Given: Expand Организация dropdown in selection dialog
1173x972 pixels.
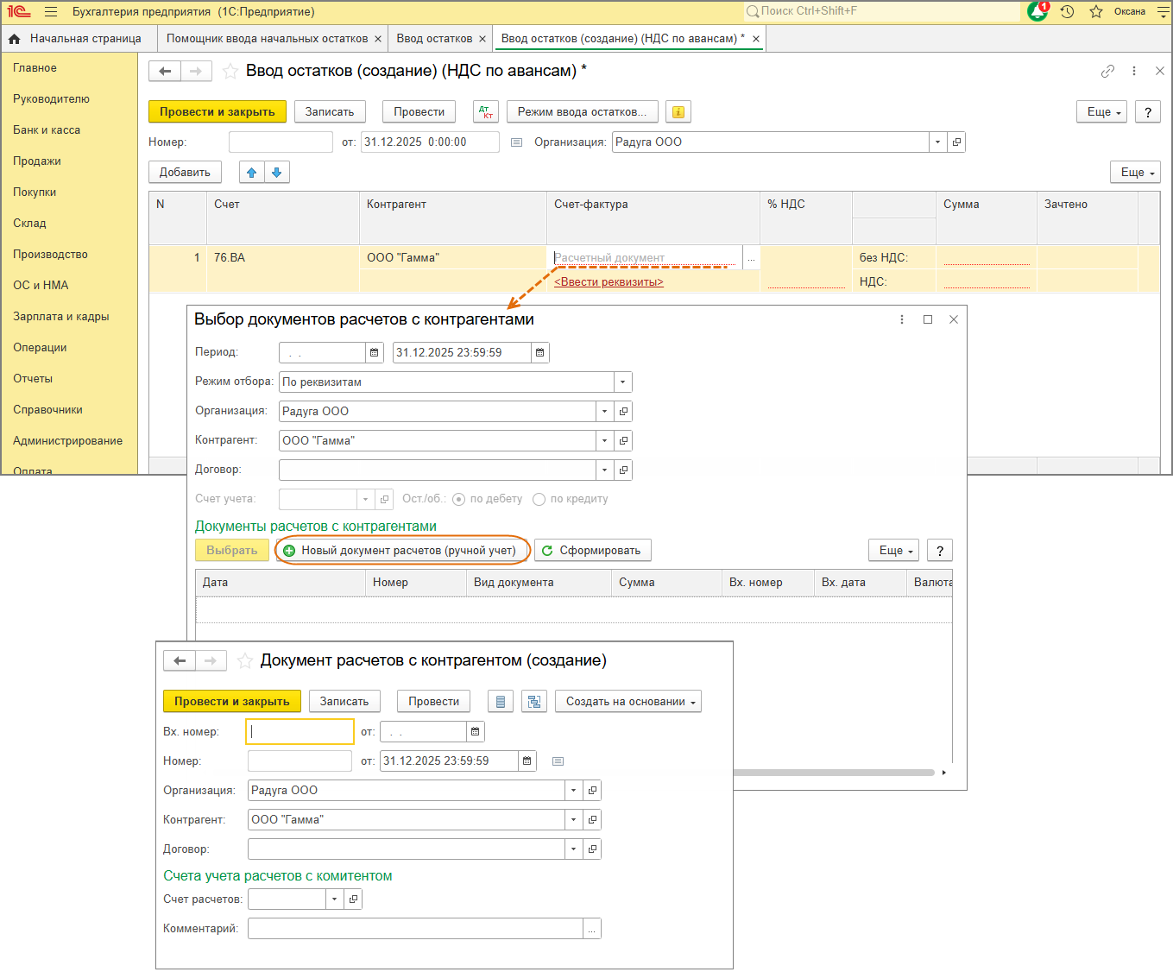Looking at the screenshot, I should click(605, 412).
